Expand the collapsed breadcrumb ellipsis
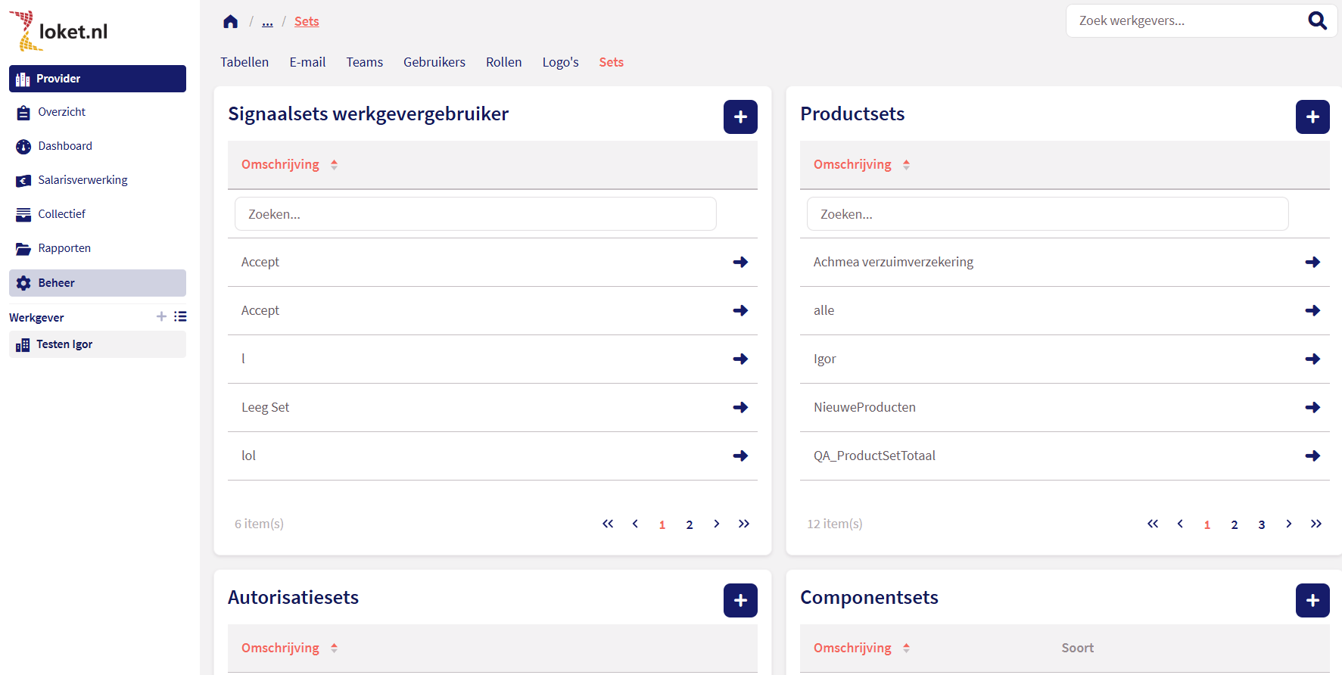The width and height of the screenshot is (1342, 675). click(x=267, y=22)
